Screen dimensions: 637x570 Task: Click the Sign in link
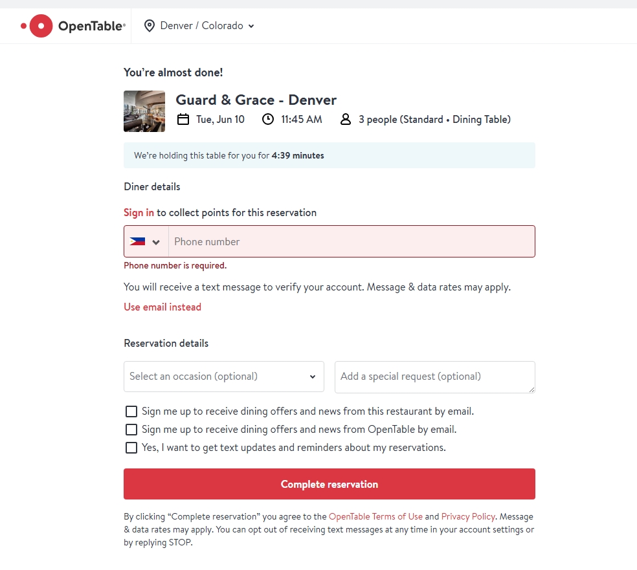pos(139,213)
